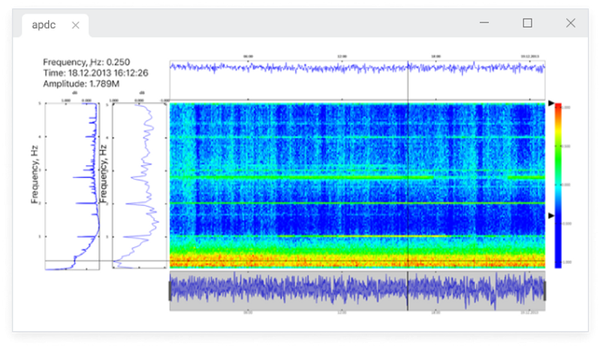600x347 pixels.
Task: Close the window
Action: click(571, 23)
